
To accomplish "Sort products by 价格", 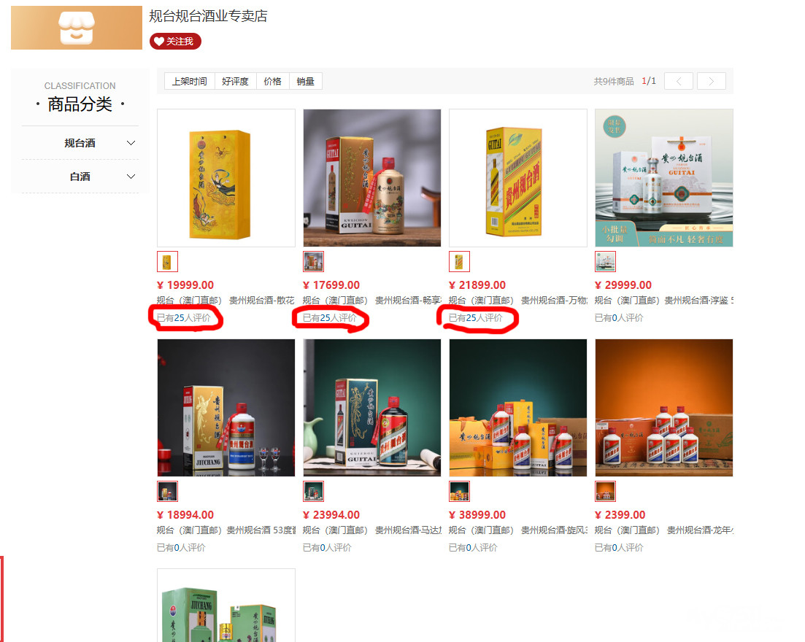I will (x=272, y=82).
